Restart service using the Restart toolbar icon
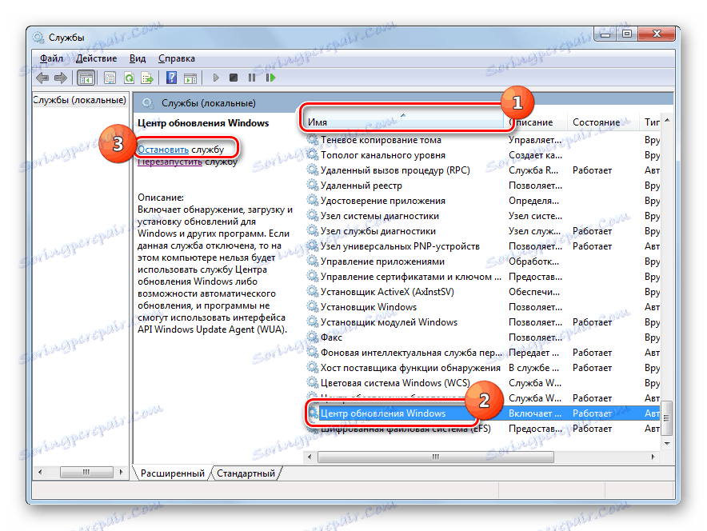 (x=270, y=78)
